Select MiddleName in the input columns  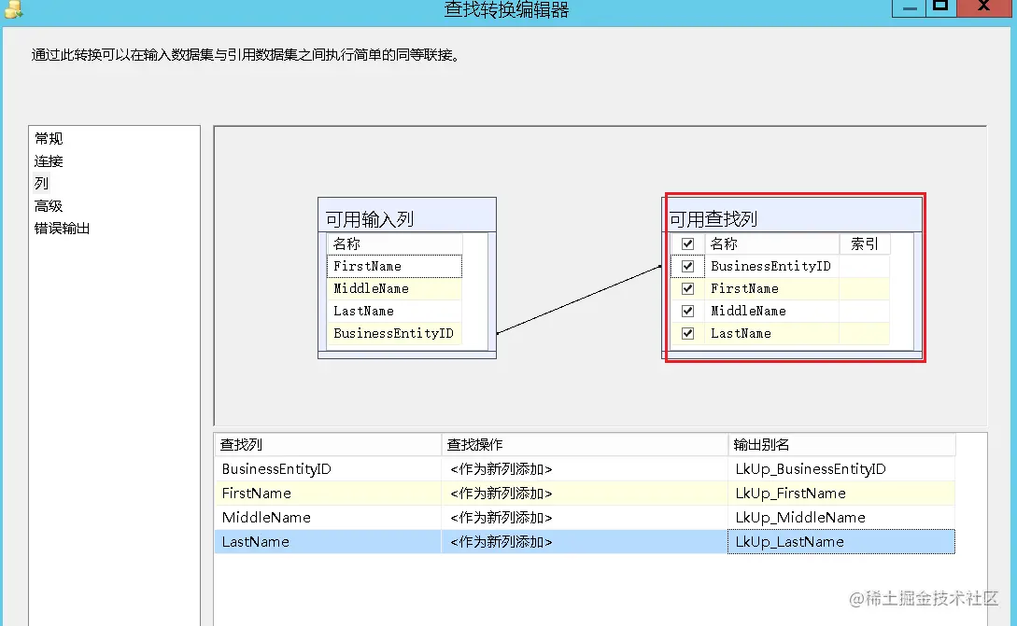[394, 288]
